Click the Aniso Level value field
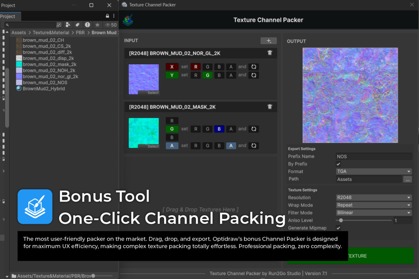 [x=403, y=220]
